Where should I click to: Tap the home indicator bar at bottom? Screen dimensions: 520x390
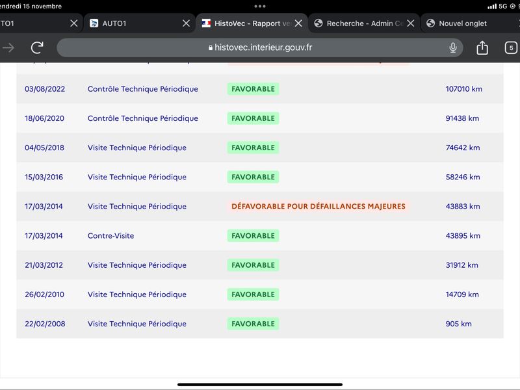point(260,385)
